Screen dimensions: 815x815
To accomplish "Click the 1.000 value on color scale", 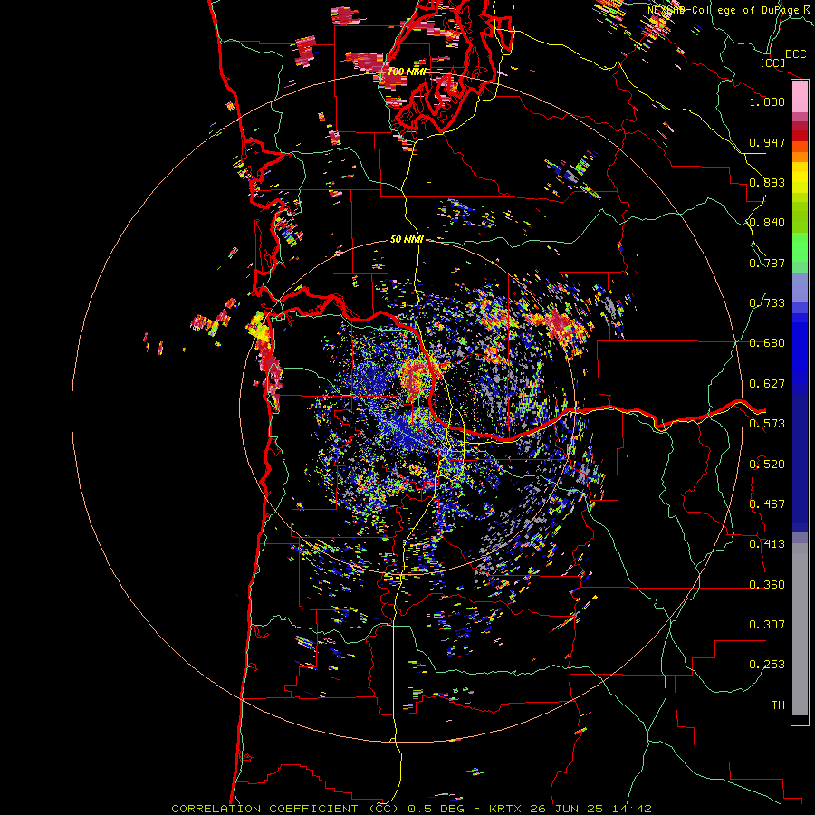I will pyautogui.click(x=767, y=101).
